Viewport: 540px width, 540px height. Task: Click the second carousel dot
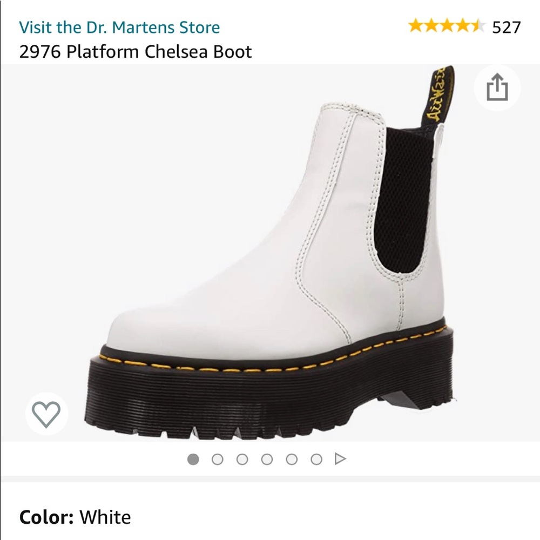(218, 460)
